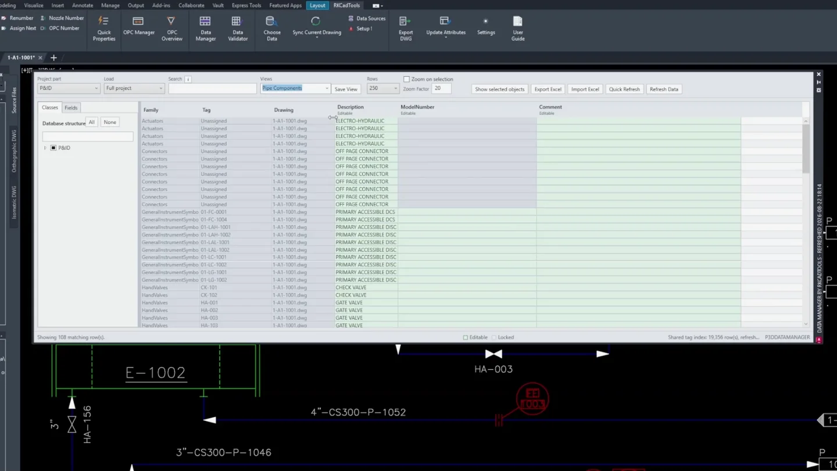Sort by the Family column header

tap(151, 110)
